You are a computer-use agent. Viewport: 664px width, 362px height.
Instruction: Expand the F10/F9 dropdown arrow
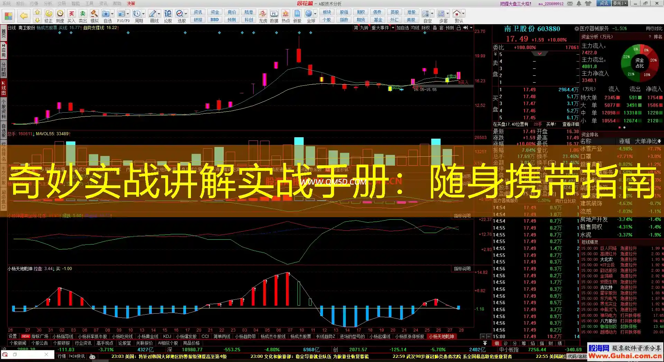click(128, 13)
